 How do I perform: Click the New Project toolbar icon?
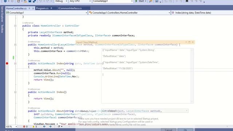tap(19, 1)
